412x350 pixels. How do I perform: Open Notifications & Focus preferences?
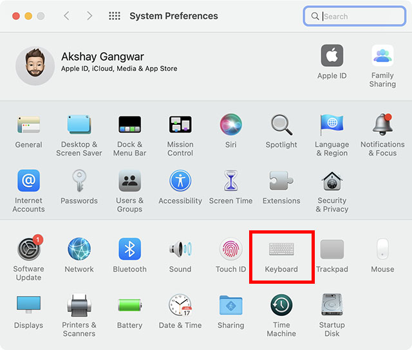coord(382,125)
